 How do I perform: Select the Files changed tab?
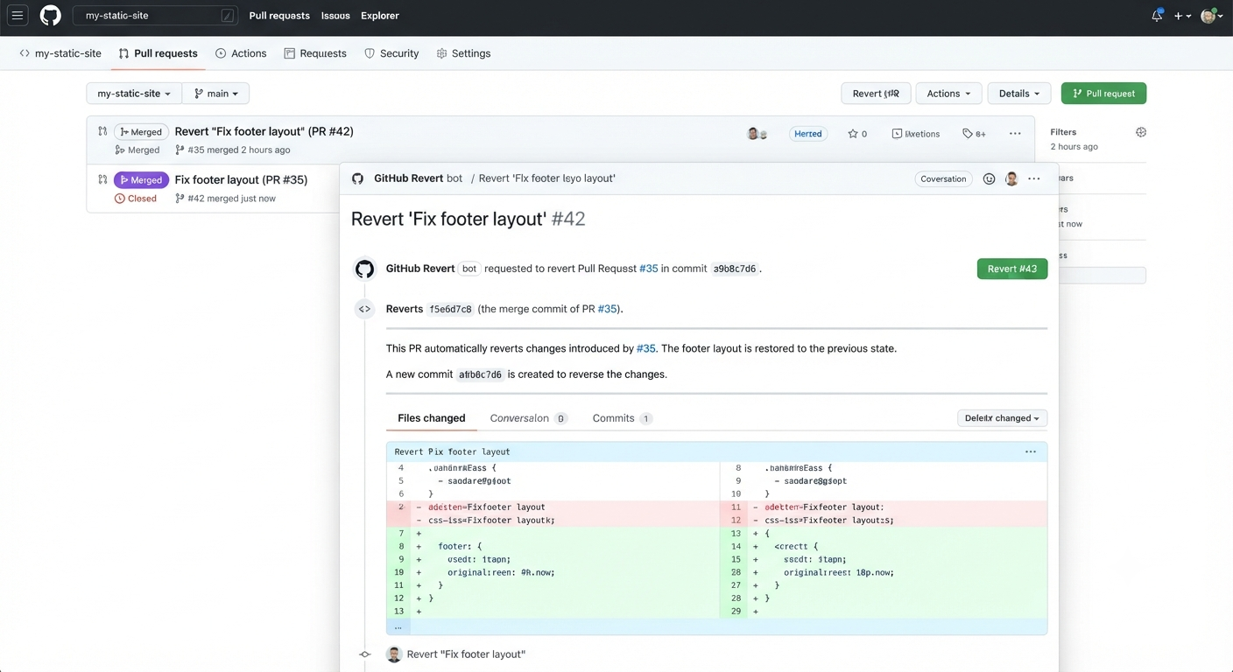[x=432, y=418]
